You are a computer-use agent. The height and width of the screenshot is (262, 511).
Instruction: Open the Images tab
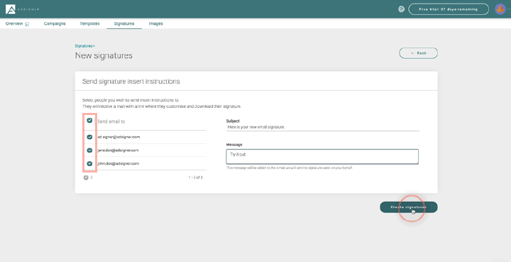pos(155,23)
